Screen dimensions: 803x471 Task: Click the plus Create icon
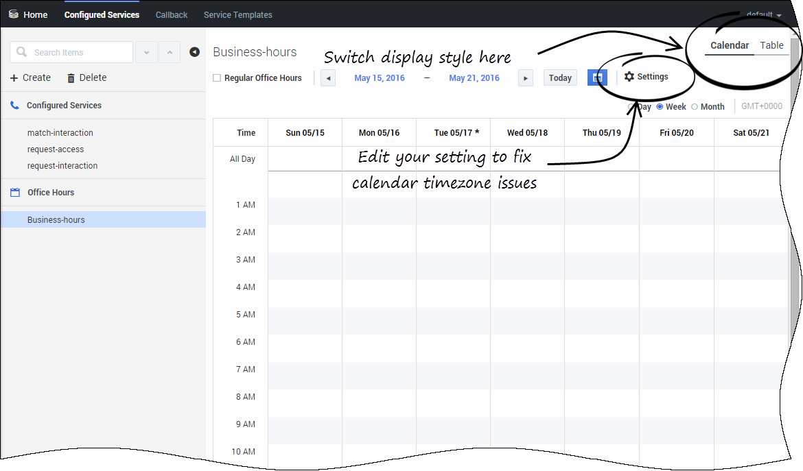click(14, 78)
